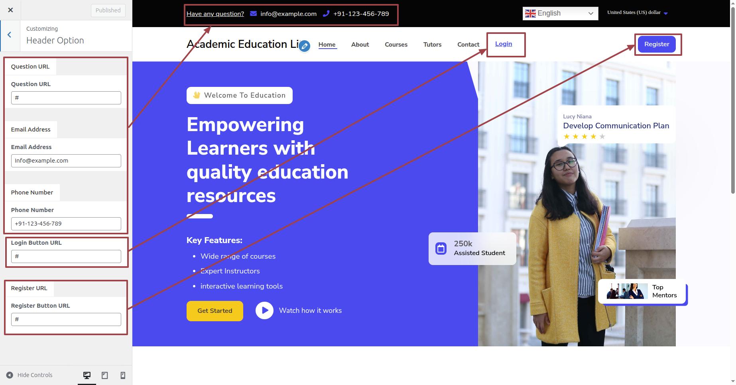This screenshot has height=385, width=736.
Task: Open the Courses menu item
Action: pos(396,45)
